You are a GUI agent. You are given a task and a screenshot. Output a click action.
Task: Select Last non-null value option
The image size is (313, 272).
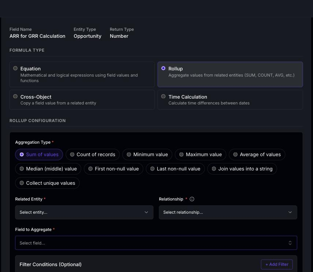(x=175, y=169)
